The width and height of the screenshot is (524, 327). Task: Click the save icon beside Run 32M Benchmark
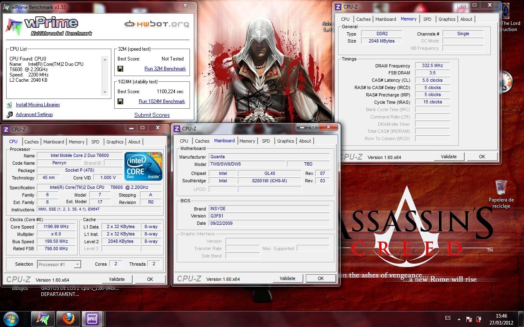pos(120,69)
